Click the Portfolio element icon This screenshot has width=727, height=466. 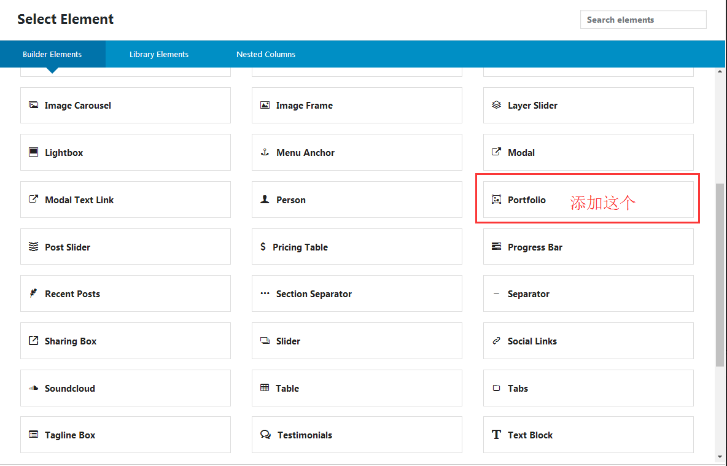pyautogui.click(x=496, y=200)
